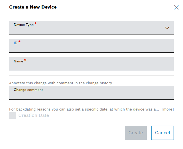The width and height of the screenshot is (183, 149).
Task: Click the backdating reasons description text
Action: pyautogui.click(x=84, y=109)
